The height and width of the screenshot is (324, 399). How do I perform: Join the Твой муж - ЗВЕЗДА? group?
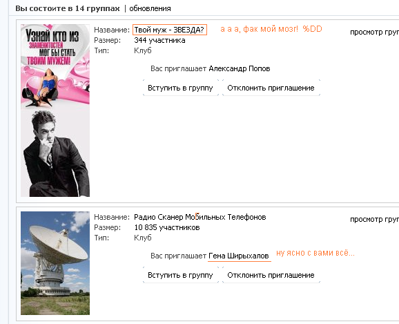pos(180,88)
